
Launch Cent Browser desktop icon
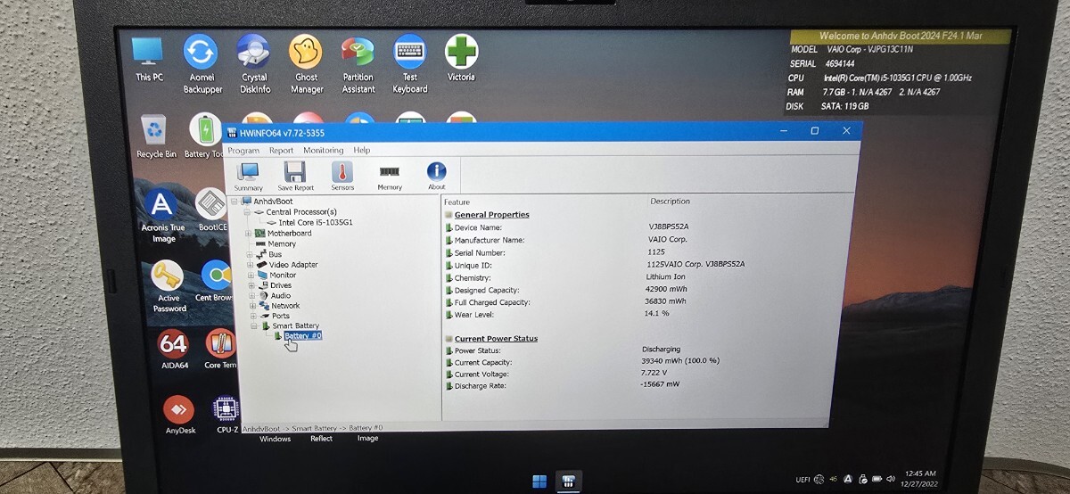coord(216,281)
